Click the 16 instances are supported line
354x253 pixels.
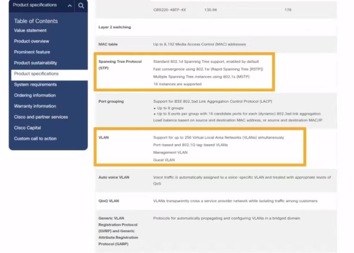pyautogui.click(x=177, y=84)
